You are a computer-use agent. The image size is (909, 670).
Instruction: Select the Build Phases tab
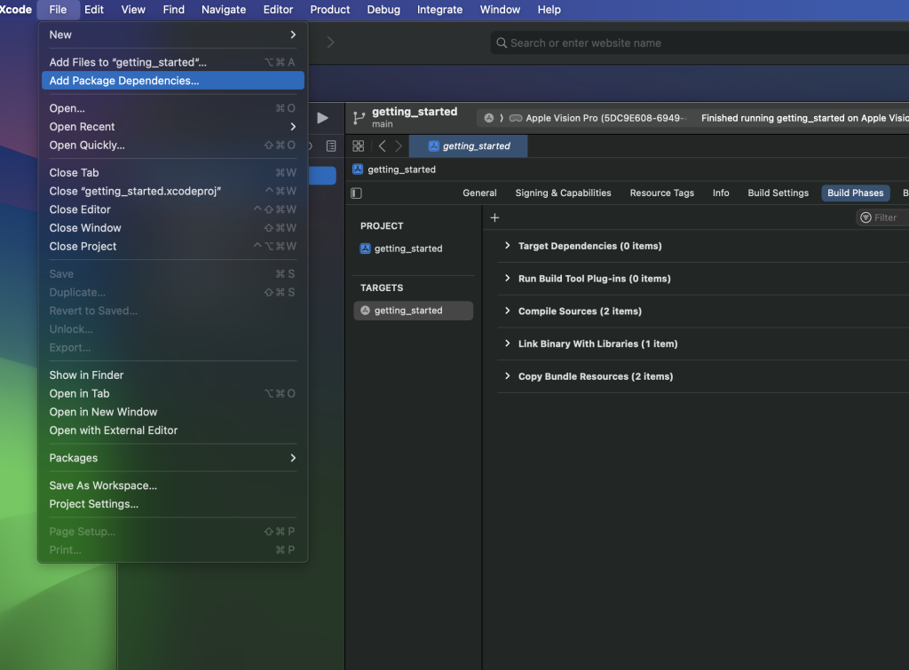click(x=856, y=193)
